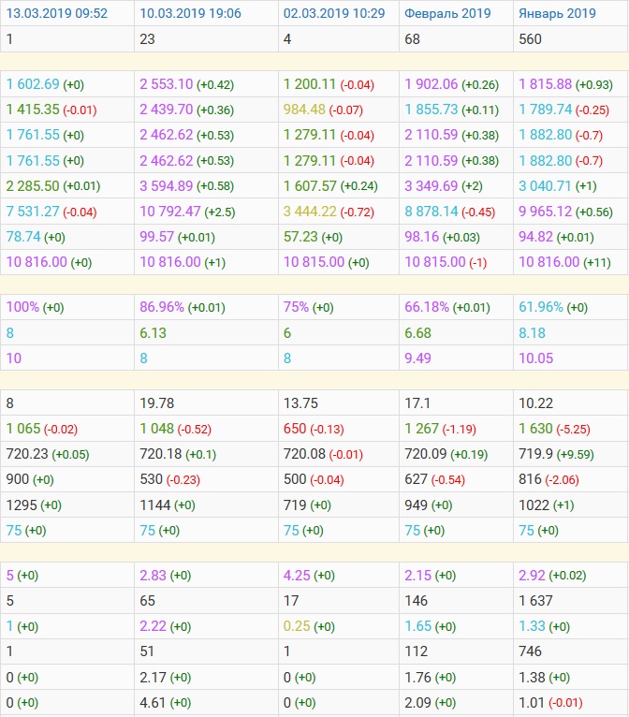Click the red 650 value
629x717 pixels.
click(294, 429)
